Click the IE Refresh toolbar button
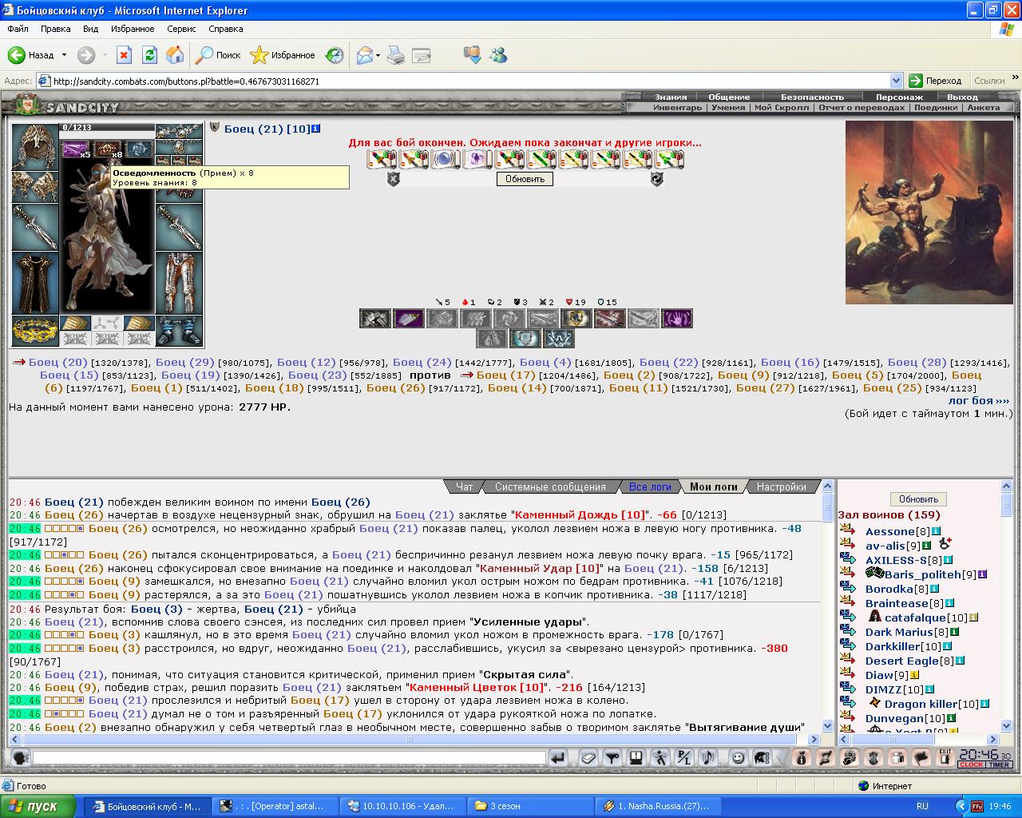Screen dimensions: 1022x818 tap(149, 55)
